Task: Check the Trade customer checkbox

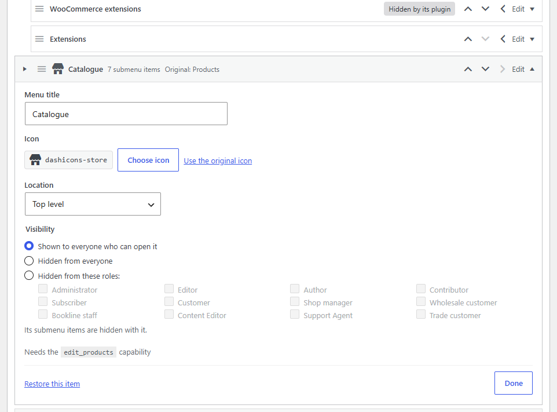Action: pos(421,314)
